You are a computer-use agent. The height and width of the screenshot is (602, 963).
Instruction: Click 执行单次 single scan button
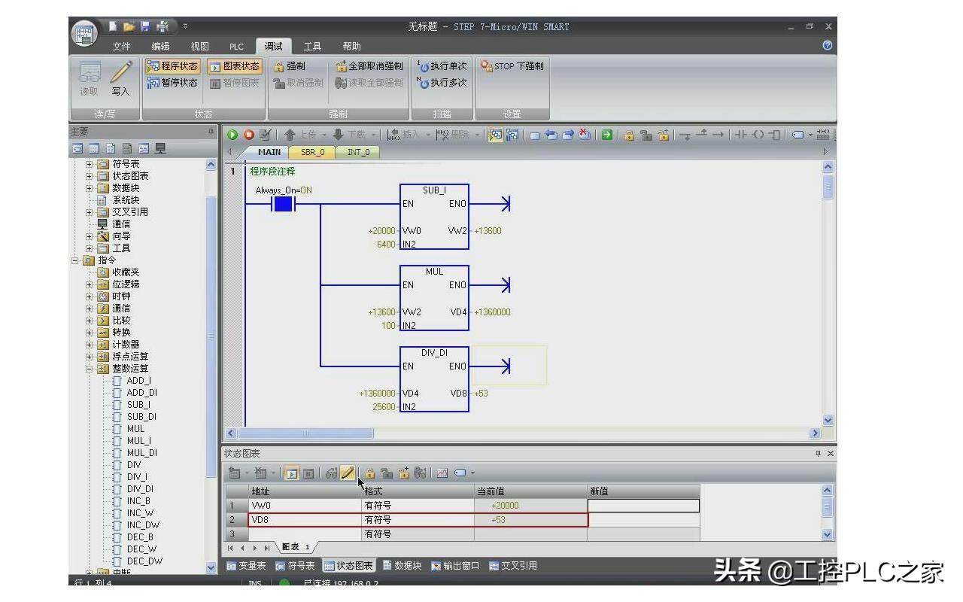(442, 66)
